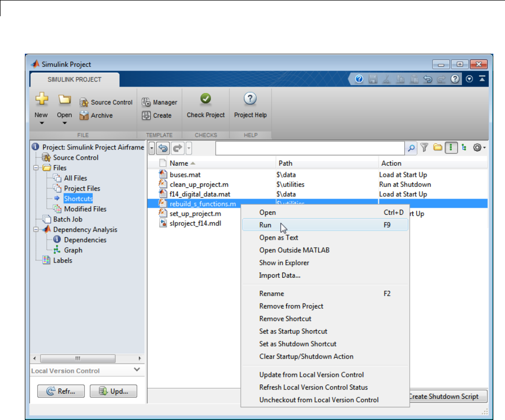The width and height of the screenshot is (505, 420).
Task: Choose Rename from the context menu
Action: point(325,293)
